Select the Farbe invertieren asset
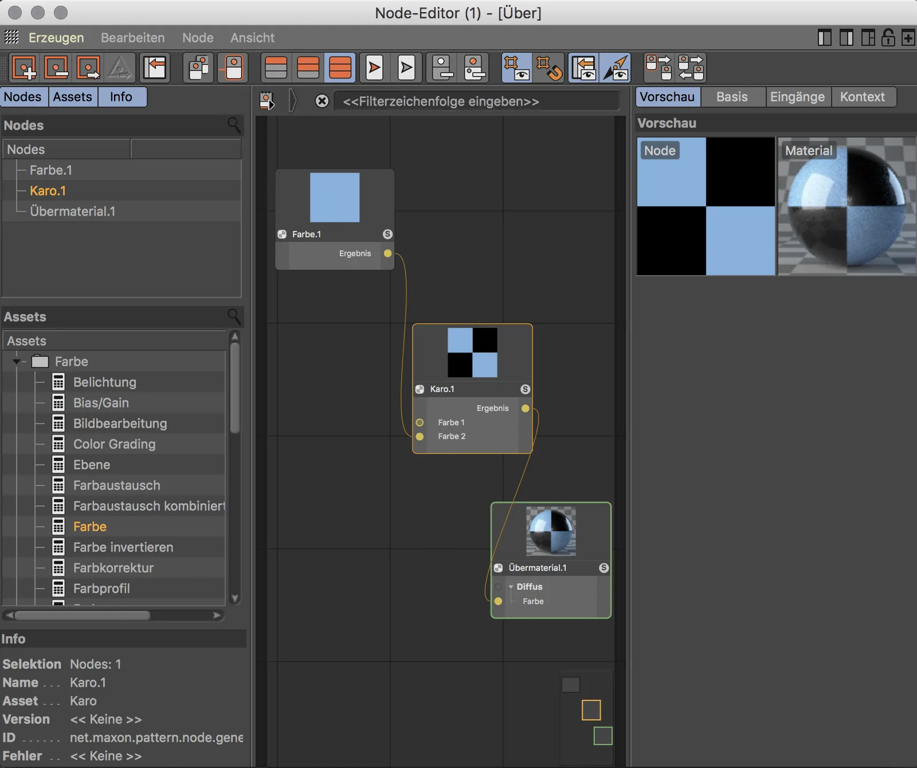This screenshot has height=768, width=917. coord(123,547)
